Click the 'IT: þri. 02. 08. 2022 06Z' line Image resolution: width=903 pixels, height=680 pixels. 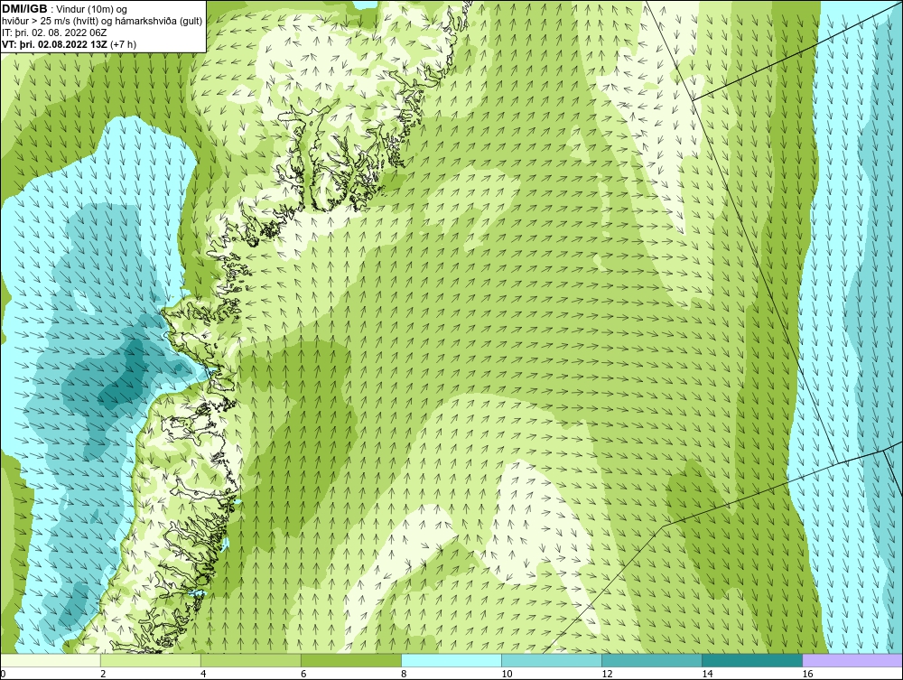[54, 33]
